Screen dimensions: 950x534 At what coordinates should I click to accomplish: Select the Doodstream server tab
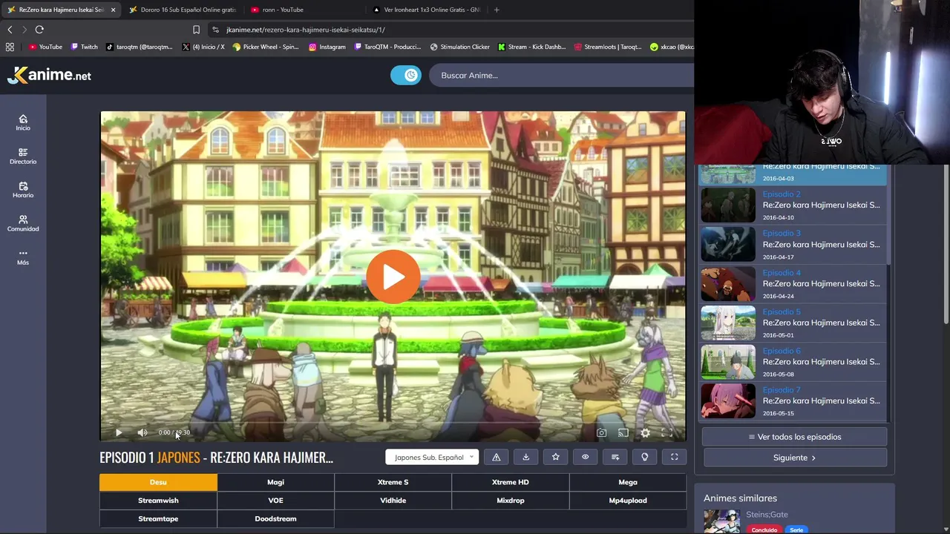tap(275, 519)
